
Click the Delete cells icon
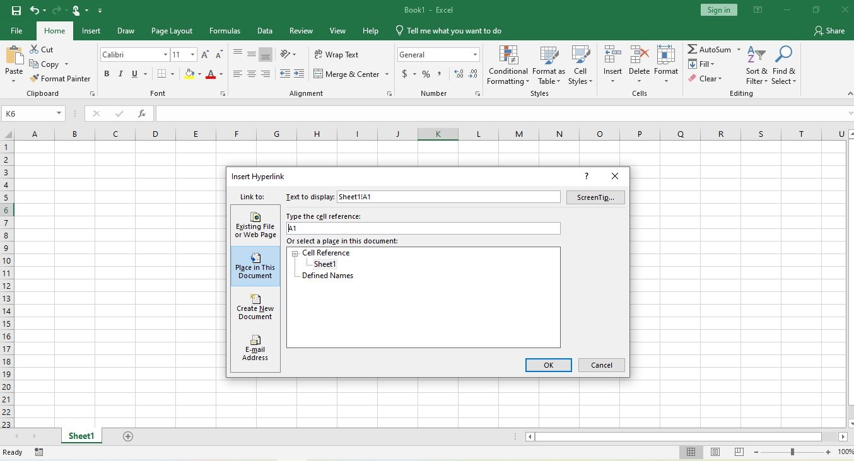pos(639,55)
